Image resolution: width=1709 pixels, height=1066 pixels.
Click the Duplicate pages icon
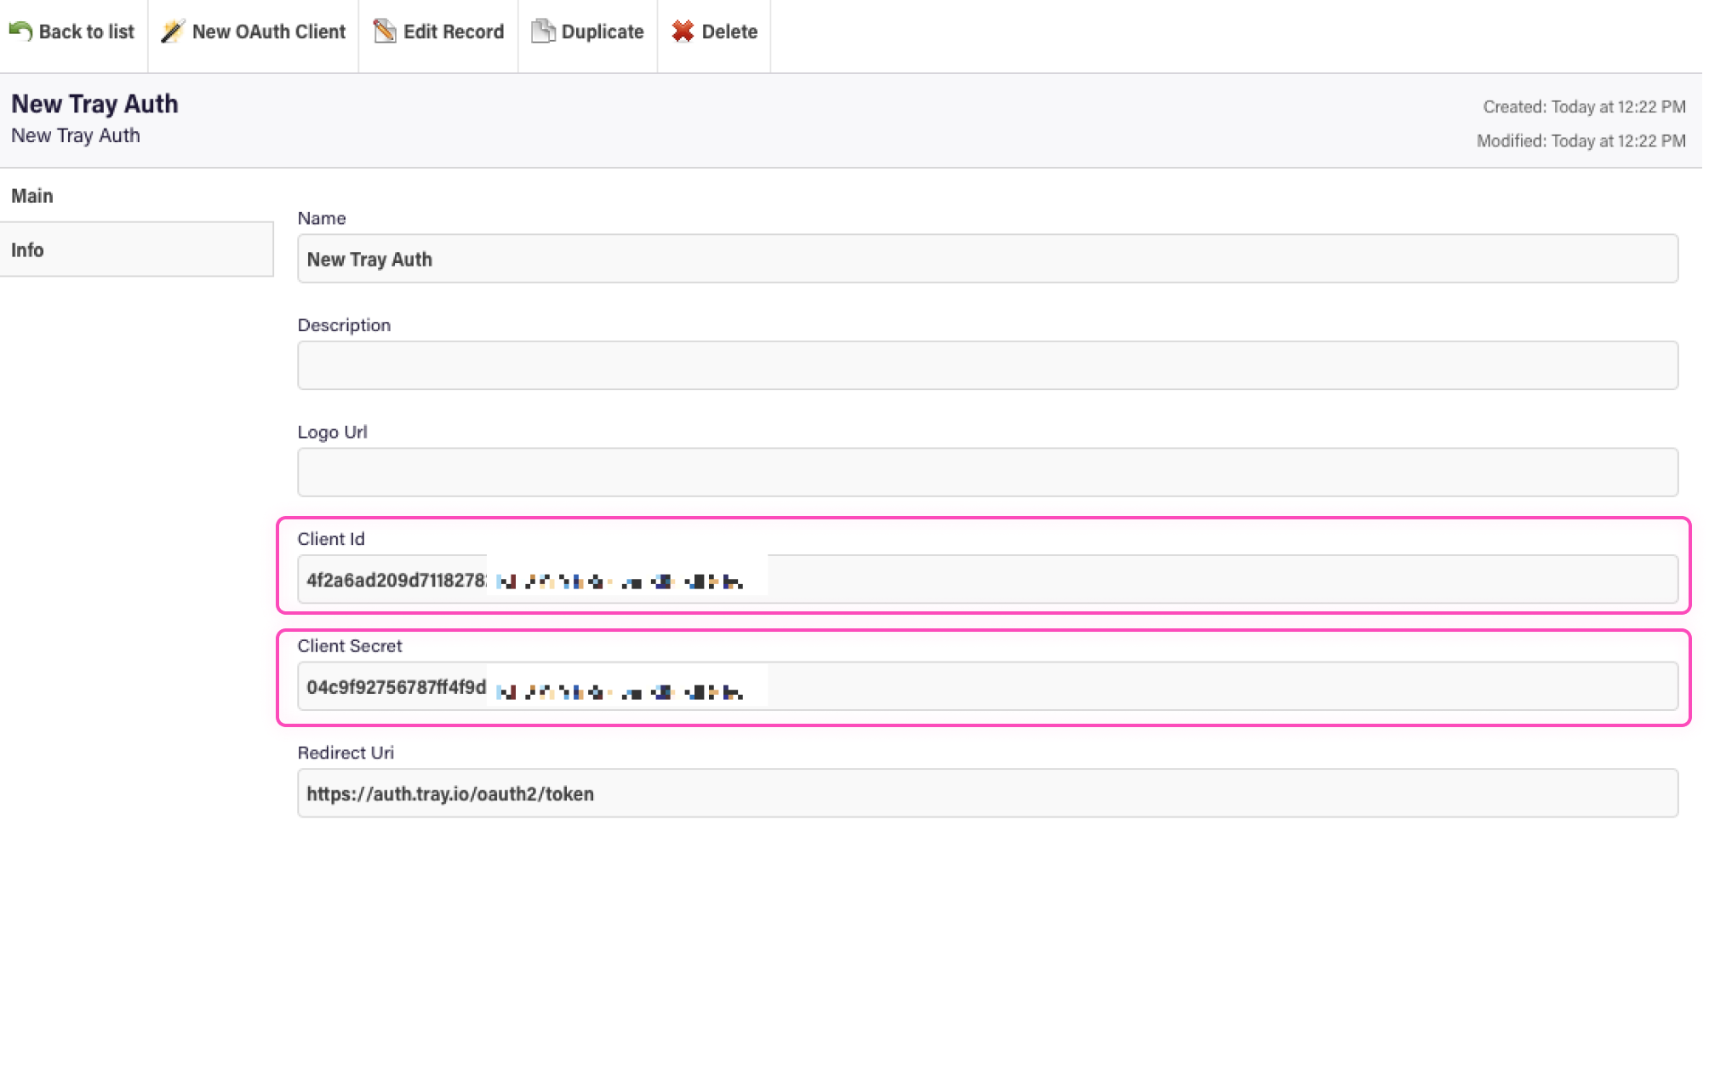542,32
